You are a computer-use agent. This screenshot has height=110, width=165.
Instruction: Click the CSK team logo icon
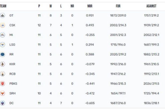point(2,25)
